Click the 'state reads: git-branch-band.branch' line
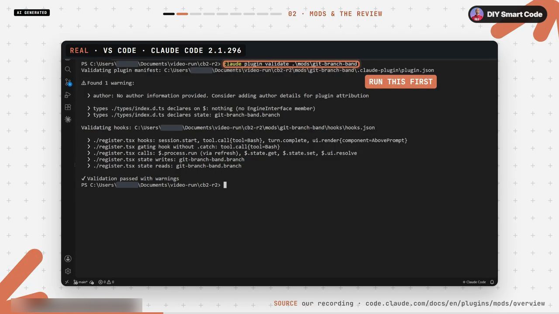The image size is (559, 314). click(164, 166)
